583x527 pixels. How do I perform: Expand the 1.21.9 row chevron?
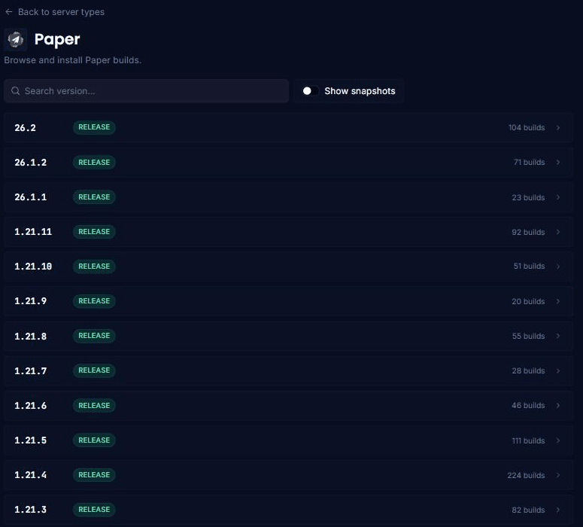[x=558, y=301]
